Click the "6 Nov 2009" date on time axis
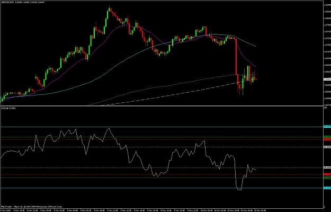 (4, 210)
